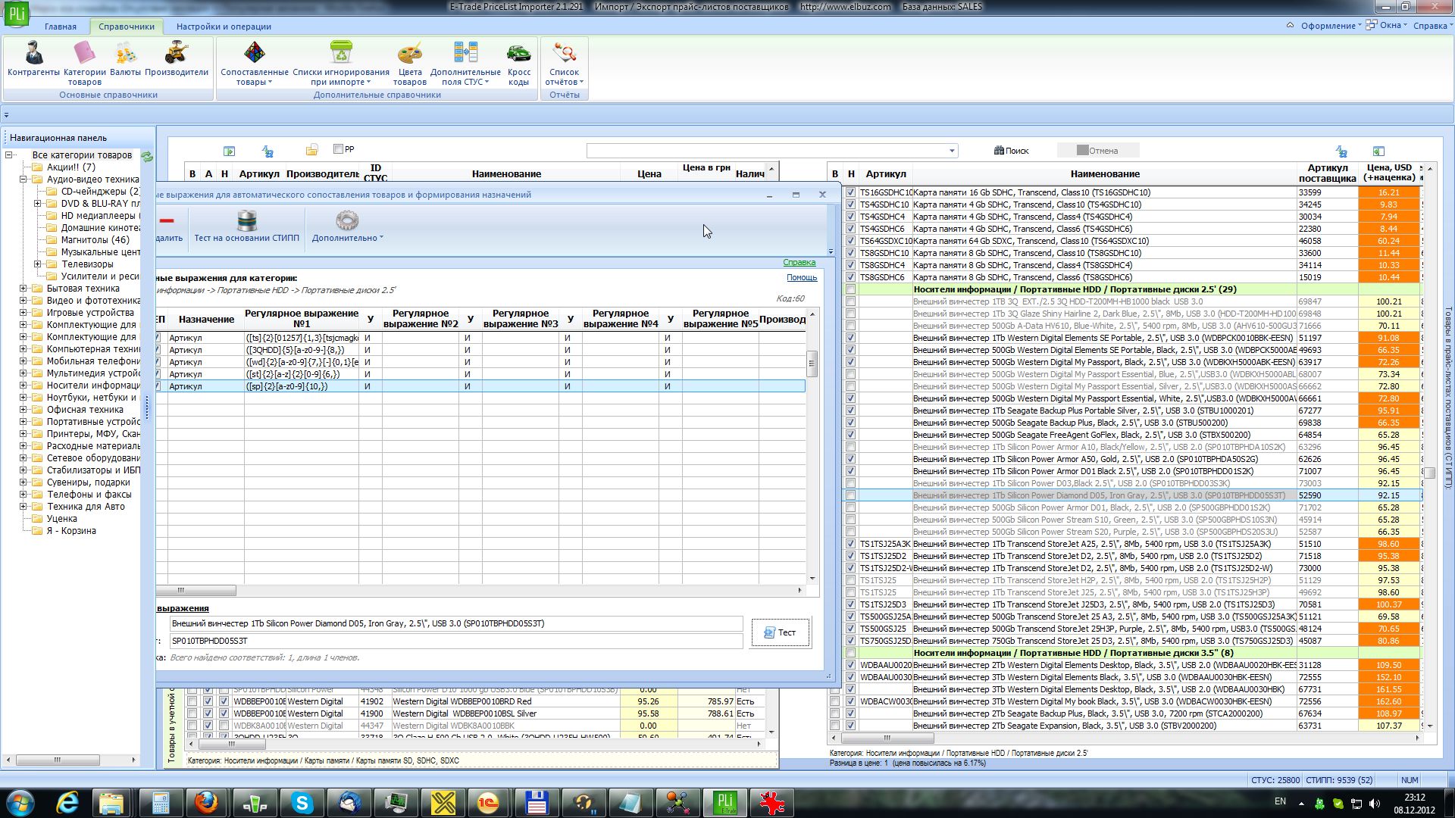Select the Справочники ribbon tab
Image resolution: width=1455 pixels, height=818 pixels.
click(x=126, y=27)
